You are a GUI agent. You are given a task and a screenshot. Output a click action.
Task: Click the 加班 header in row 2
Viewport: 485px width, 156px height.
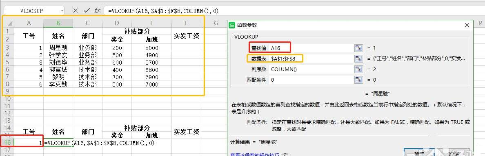tap(151, 39)
